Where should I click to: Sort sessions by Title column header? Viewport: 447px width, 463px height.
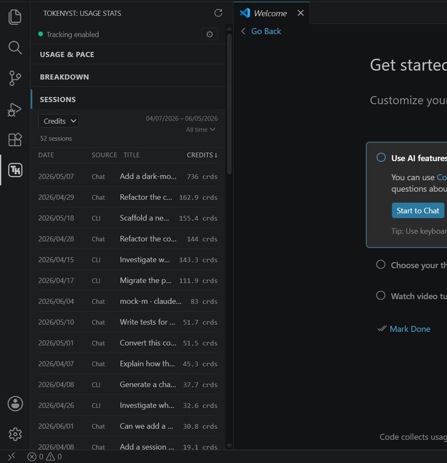131,155
